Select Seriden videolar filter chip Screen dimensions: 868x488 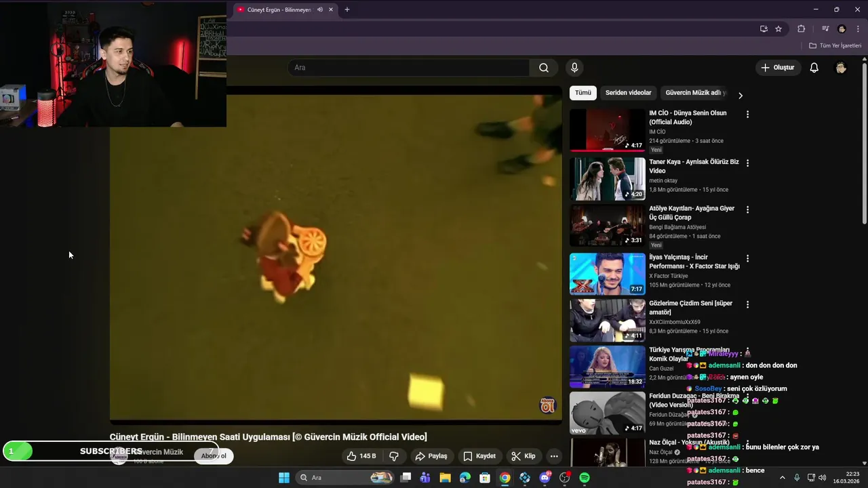click(x=629, y=93)
